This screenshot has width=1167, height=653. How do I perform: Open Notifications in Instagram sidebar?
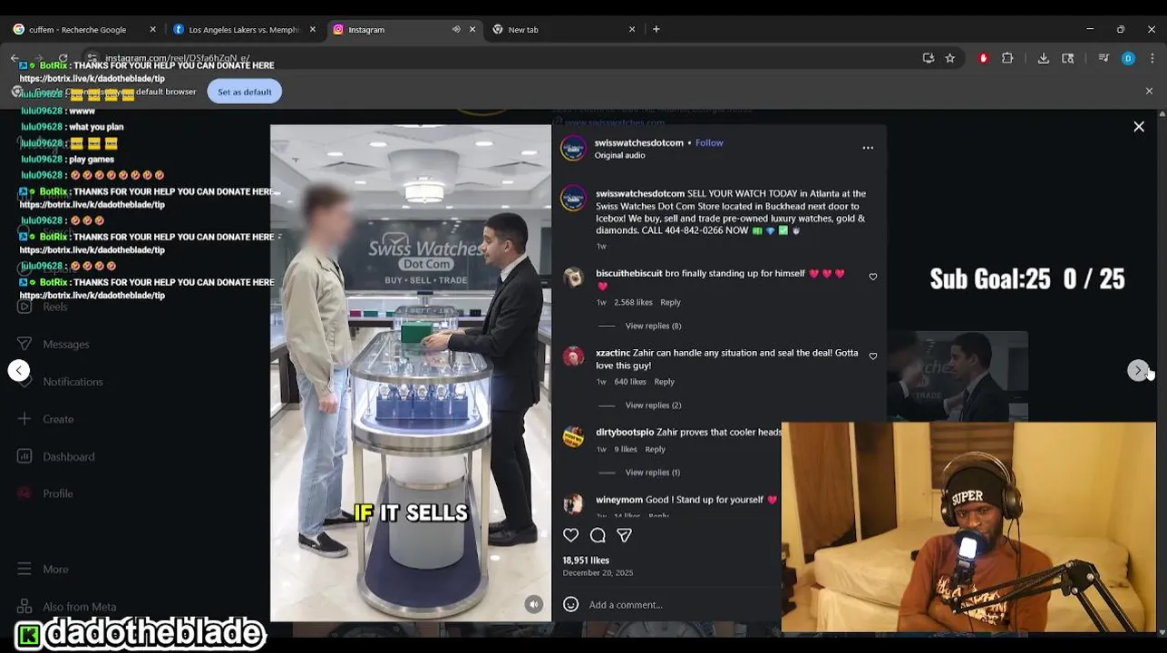pyautogui.click(x=60, y=382)
